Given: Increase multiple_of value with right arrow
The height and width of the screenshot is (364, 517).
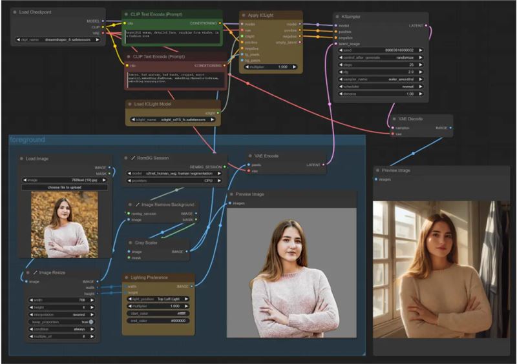Looking at the screenshot, I should [92, 336].
